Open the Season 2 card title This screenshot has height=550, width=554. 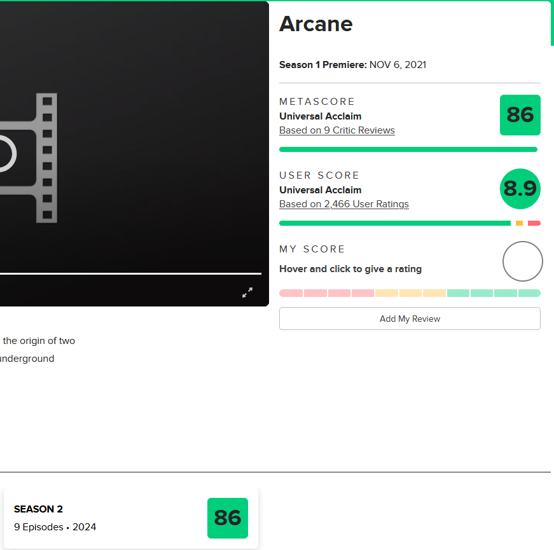[x=38, y=509]
